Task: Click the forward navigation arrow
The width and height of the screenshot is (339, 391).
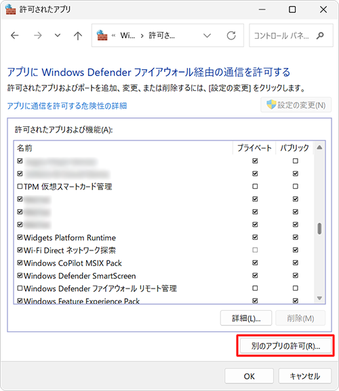Action: coord(37,36)
